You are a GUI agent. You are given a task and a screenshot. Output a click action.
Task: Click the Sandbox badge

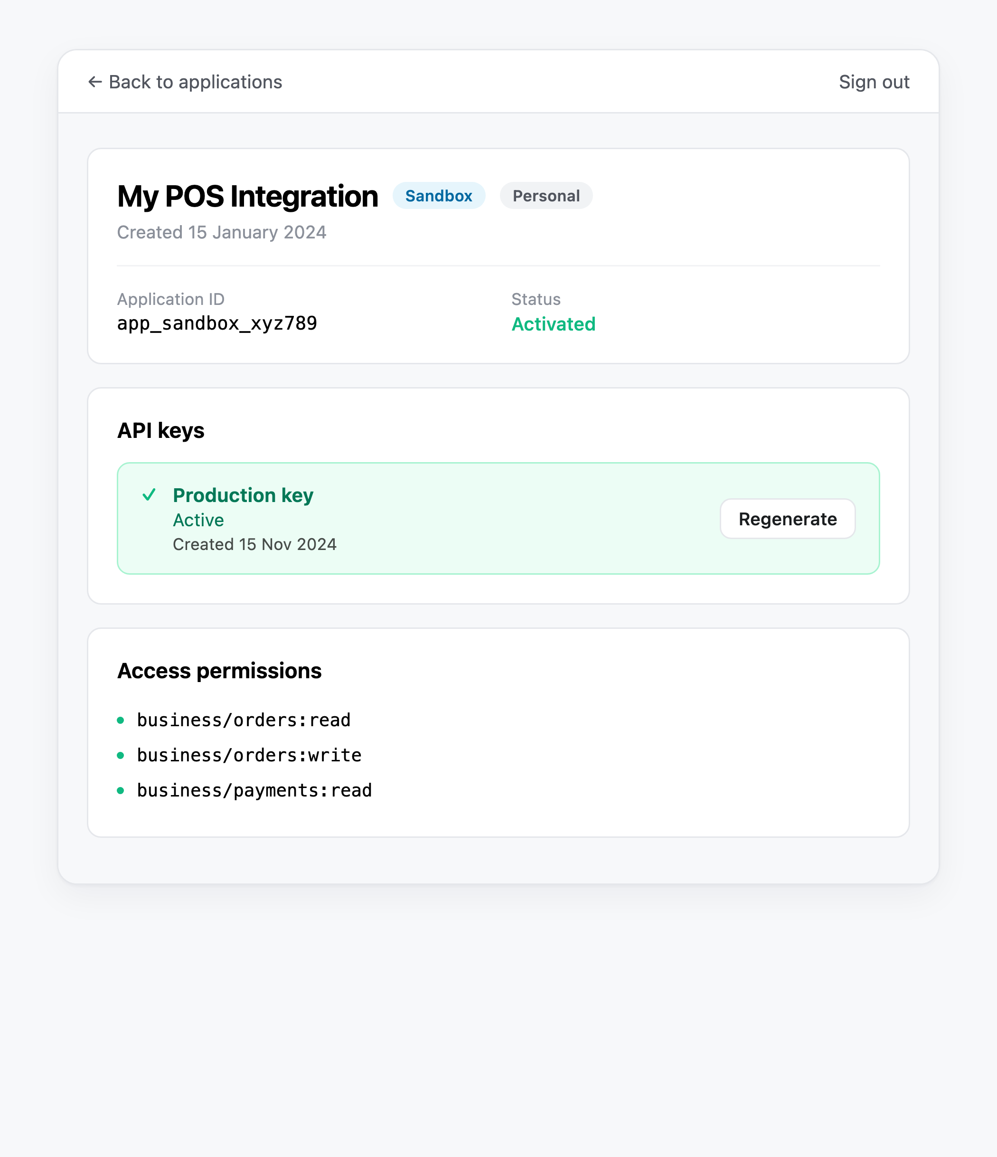[x=439, y=195]
